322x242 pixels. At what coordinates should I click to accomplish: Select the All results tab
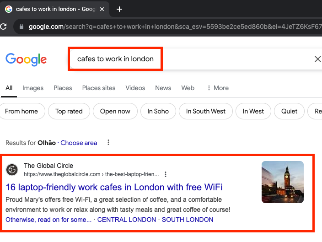click(x=9, y=88)
